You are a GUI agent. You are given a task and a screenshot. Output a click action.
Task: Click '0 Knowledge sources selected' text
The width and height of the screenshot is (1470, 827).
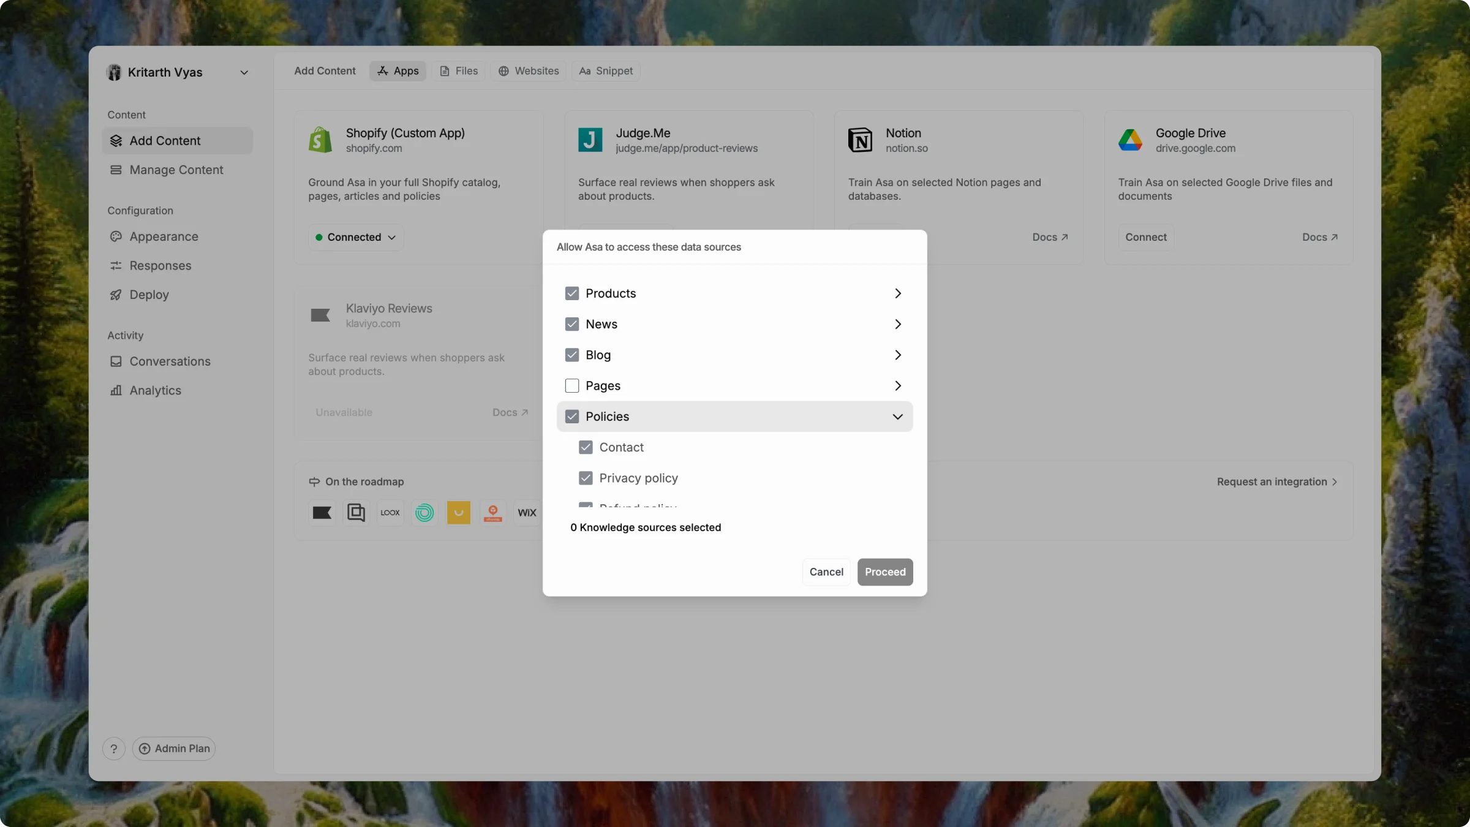(646, 527)
